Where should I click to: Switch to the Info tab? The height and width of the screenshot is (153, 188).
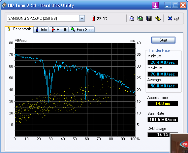41,29
